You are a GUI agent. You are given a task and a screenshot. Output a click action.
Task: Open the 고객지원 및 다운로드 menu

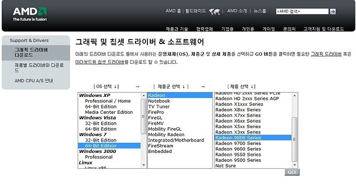323,29
